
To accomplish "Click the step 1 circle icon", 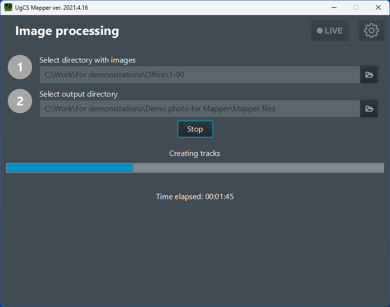I will coord(20,68).
